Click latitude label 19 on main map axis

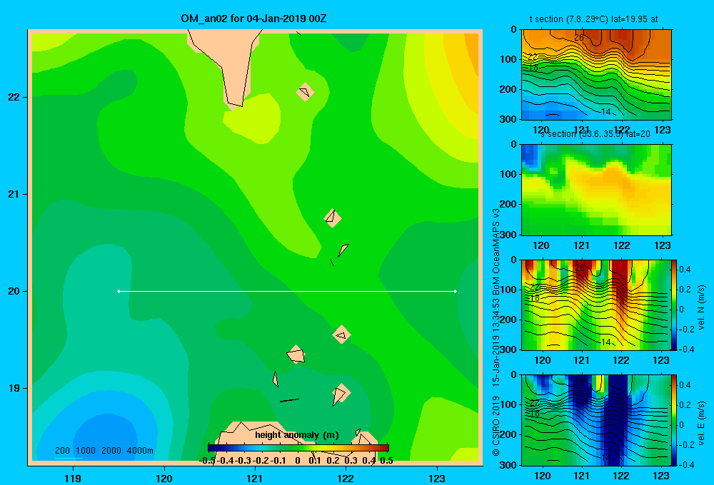point(14,388)
